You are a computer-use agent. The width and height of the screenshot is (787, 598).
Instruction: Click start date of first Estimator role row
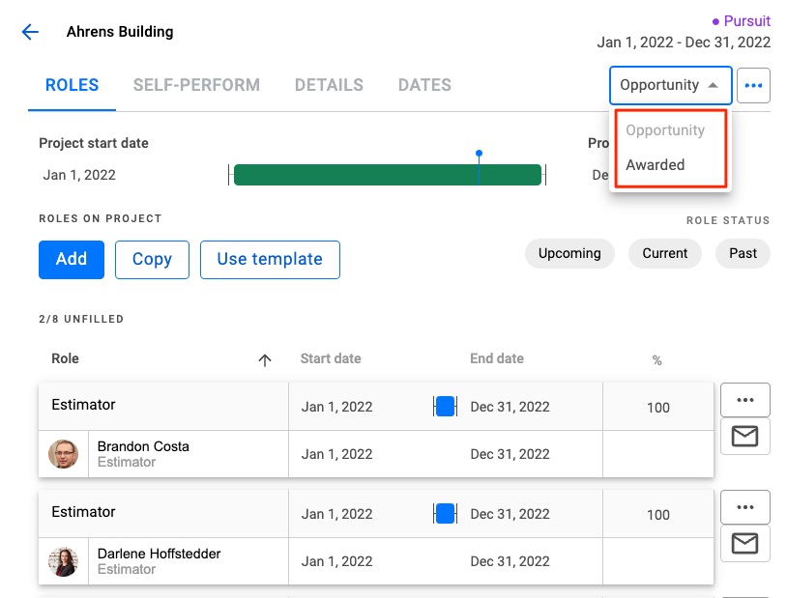coord(336,407)
